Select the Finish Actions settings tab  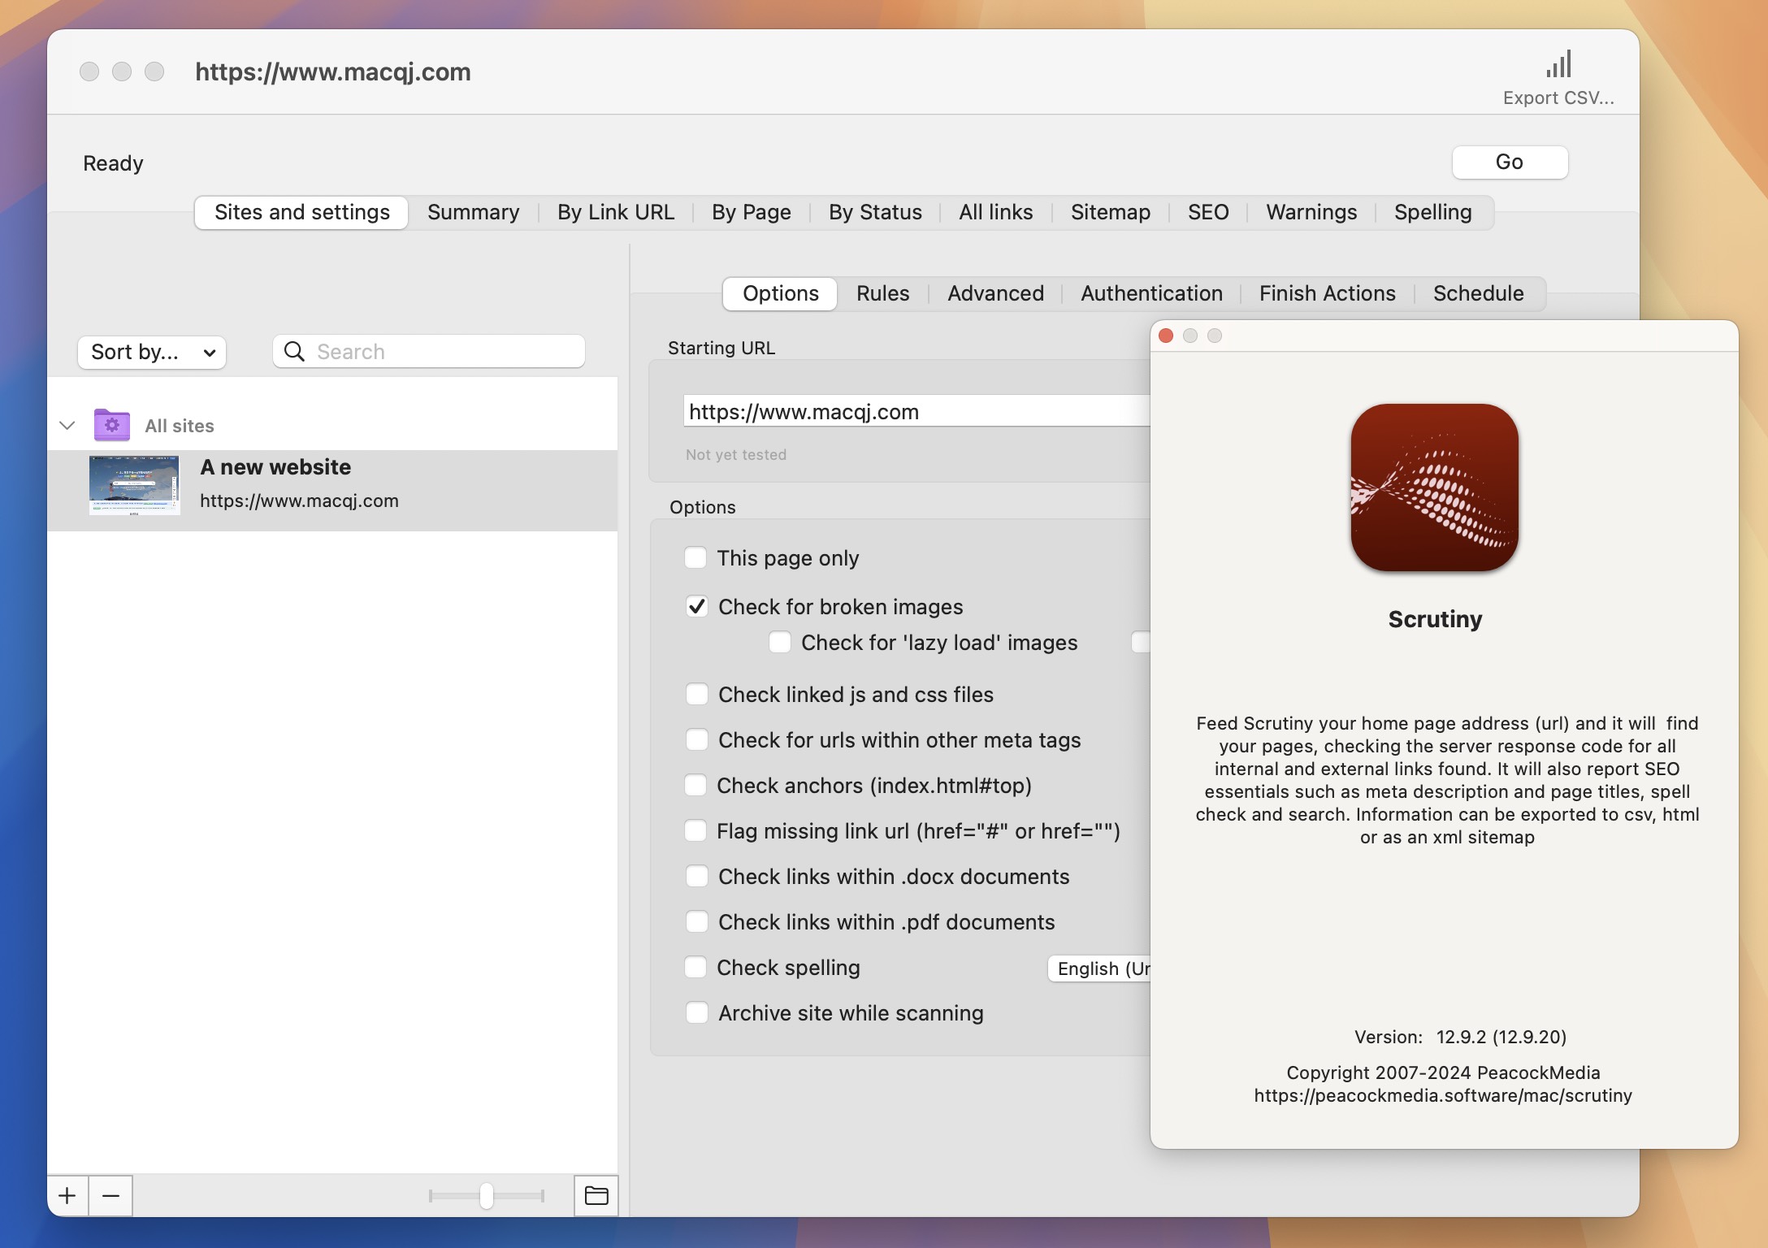[x=1327, y=293]
